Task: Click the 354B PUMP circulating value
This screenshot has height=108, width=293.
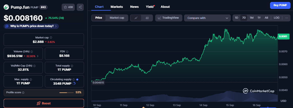Action: point(62,84)
